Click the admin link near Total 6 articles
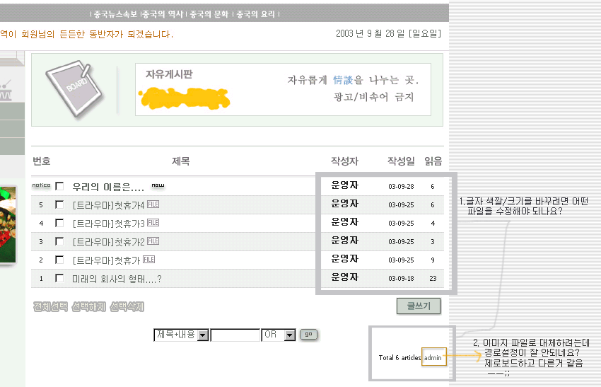 [433, 357]
